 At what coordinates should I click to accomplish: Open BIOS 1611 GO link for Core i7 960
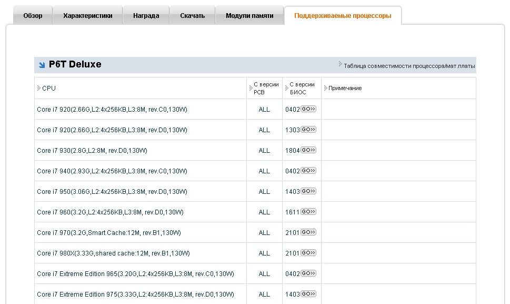pyautogui.click(x=308, y=212)
